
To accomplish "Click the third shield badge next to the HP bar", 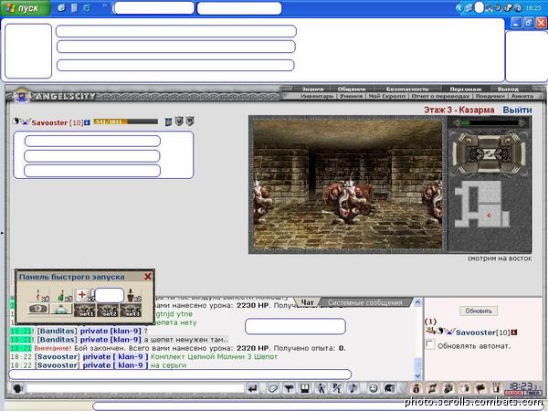I will 190,121.
